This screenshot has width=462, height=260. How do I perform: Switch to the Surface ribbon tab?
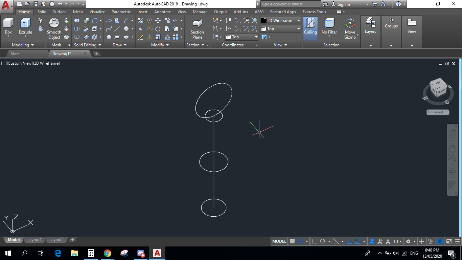[x=60, y=12]
